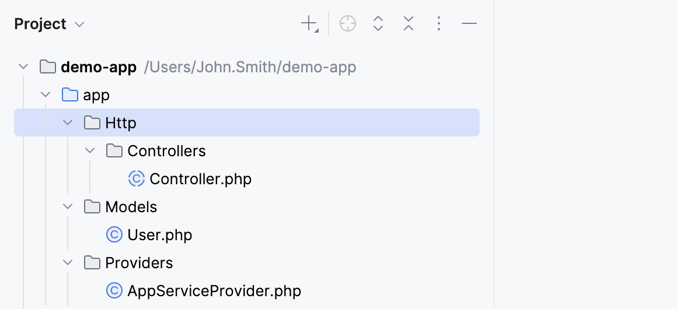Select the Controller.php file
The width and height of the screenshot is (677, 309).
pyautogui.click(x=200, y=179)
